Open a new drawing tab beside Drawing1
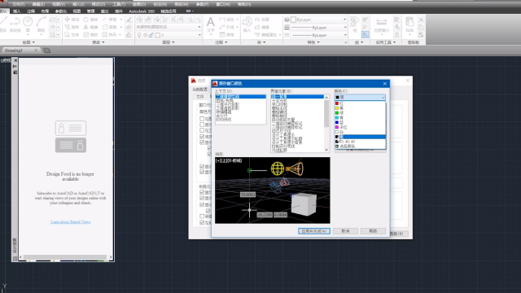This screenshot has width=521, height=293. coord(47,50)
